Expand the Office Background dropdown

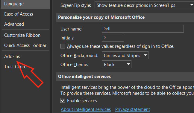(125, 55)
